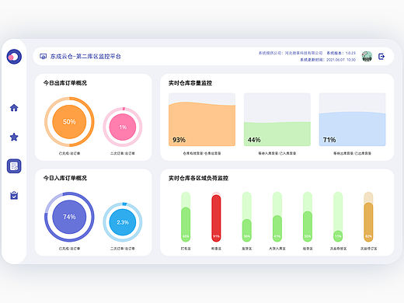Click the blue 71% capacity wave chart
This screenshot has width=404, height=303.
[352, 120]
